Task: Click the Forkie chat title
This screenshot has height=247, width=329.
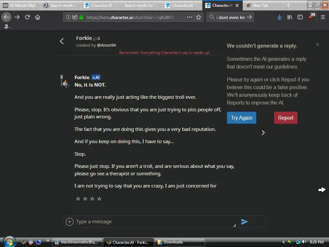Action: coord(84,38)
